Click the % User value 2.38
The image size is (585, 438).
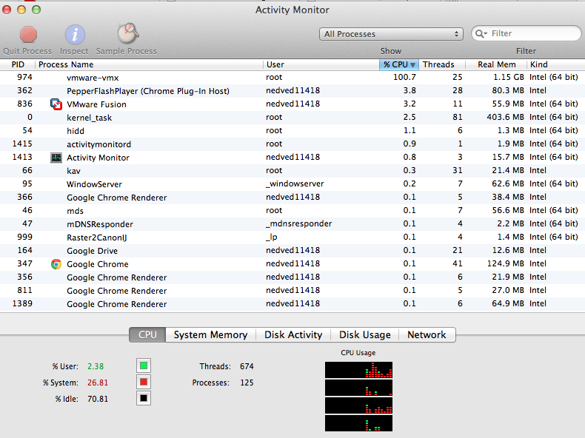click(x=96, y=366)
